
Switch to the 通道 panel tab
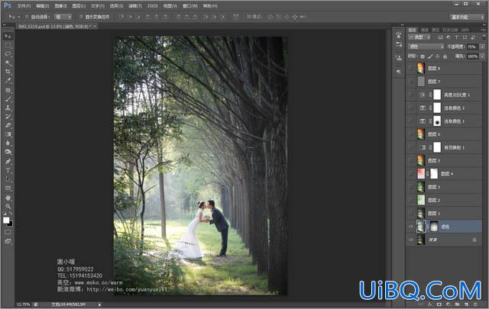[x=425, y=30]
